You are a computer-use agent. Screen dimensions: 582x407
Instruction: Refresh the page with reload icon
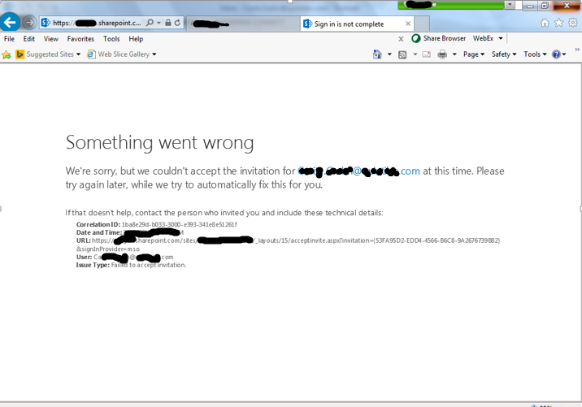(178, 23)
